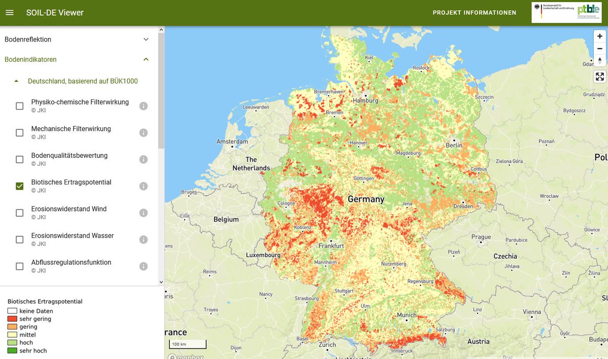Image resolution: width=608 pixels, height=359 pixels.
Task: Click the Belgium country label
Action: (226, 220)
